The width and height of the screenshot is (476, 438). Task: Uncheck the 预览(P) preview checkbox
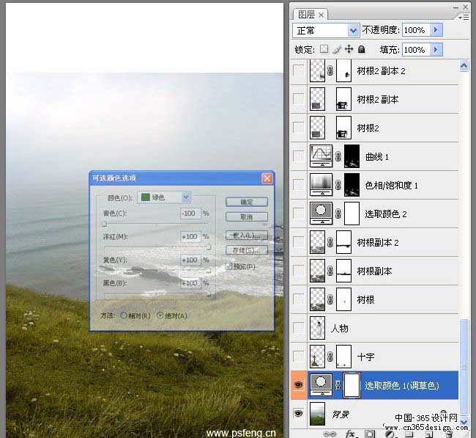[228, 266]
